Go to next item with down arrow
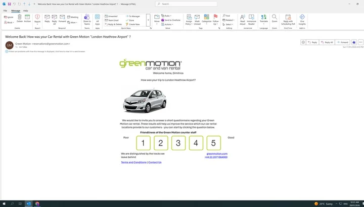 (29, 4)
